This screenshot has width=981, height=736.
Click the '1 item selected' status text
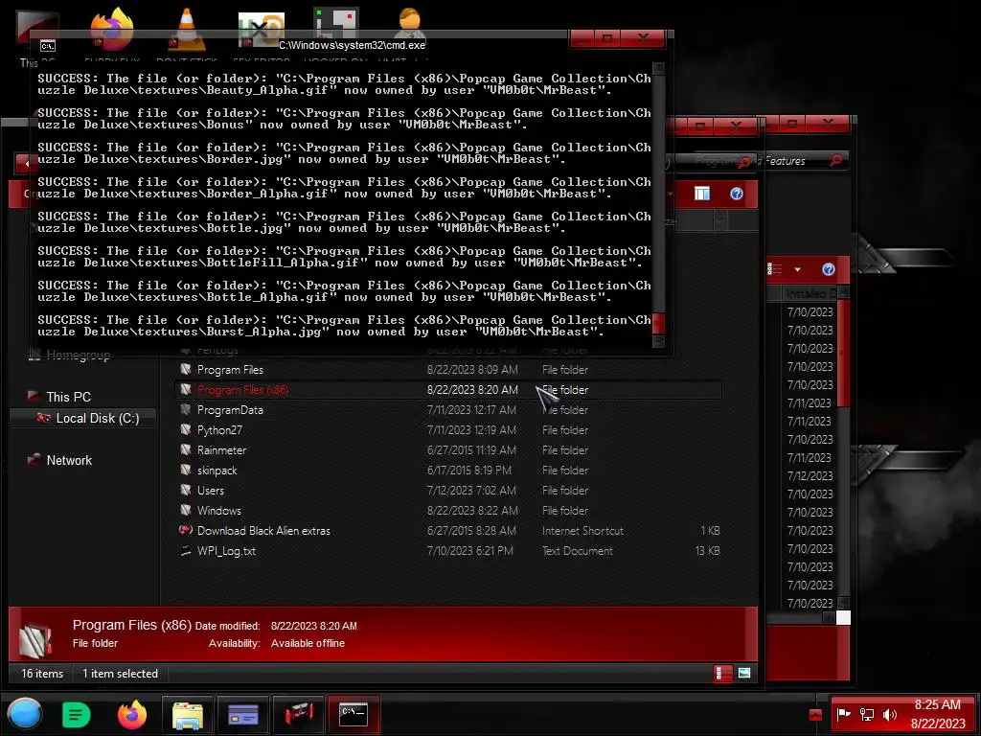[x=120, y=674]
